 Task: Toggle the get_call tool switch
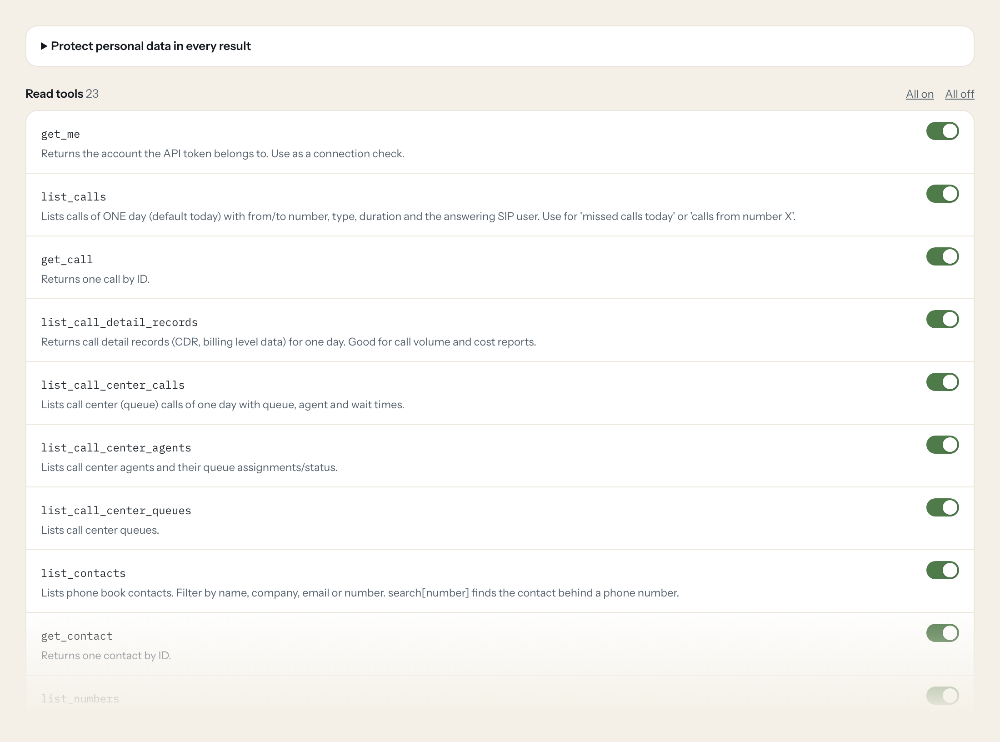pyautogui.click(x=943, y=256)
